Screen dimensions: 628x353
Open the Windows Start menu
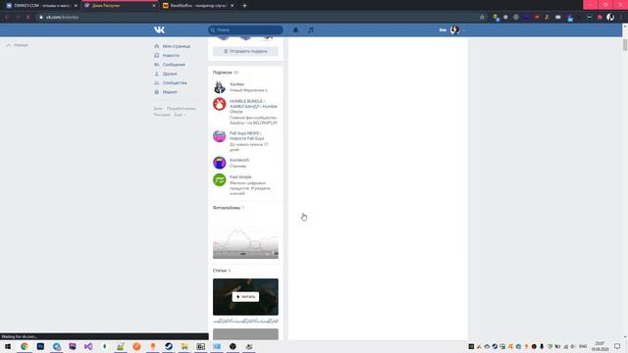click(x=8, y=346)
